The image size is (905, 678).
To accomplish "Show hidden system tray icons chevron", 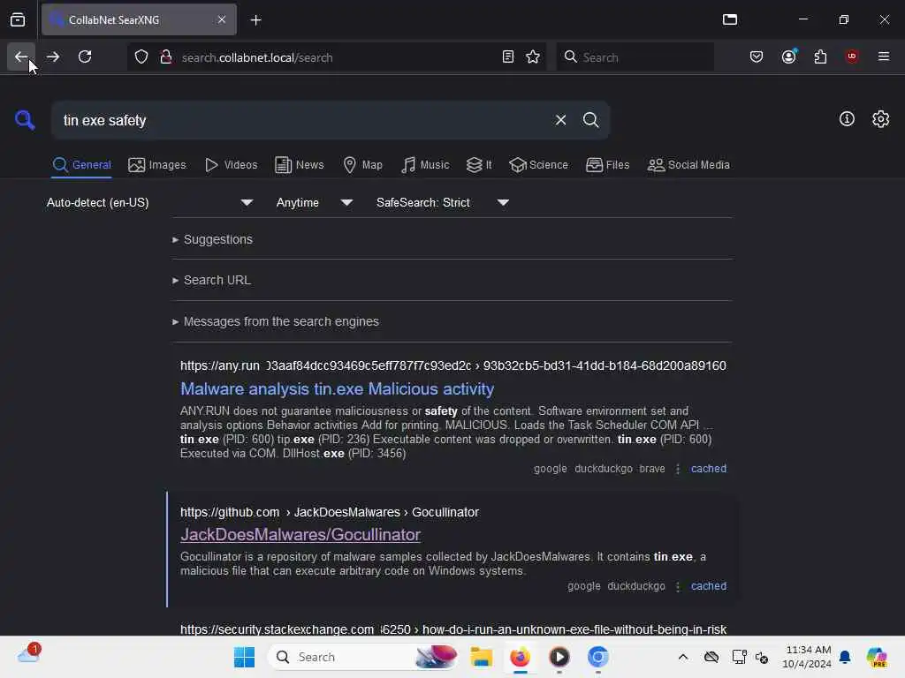I will (x=683, y=657).
